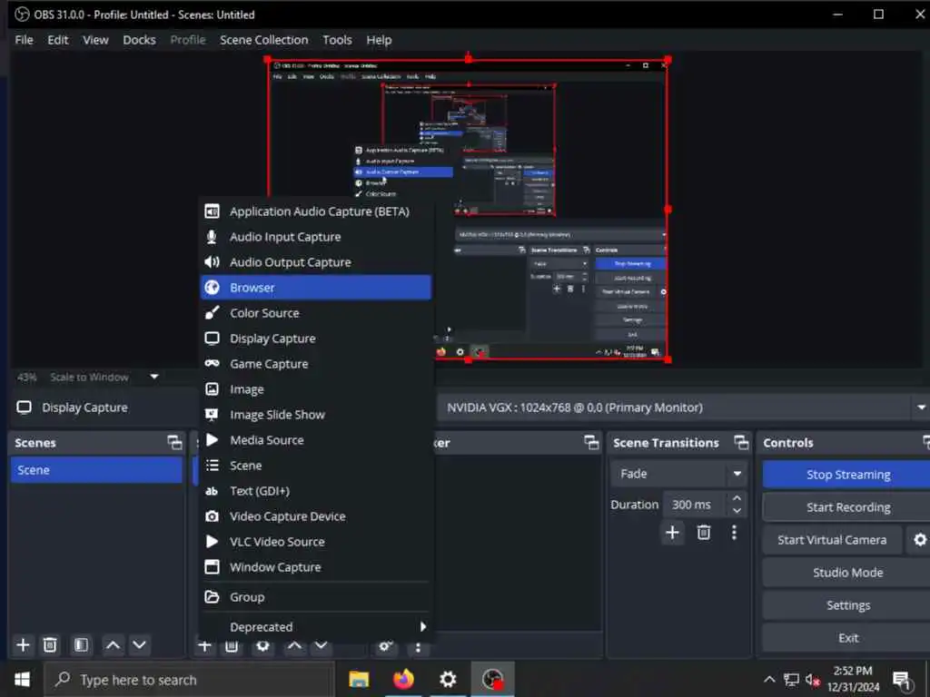Open transition properties three-dot menu

click(734, 532)
